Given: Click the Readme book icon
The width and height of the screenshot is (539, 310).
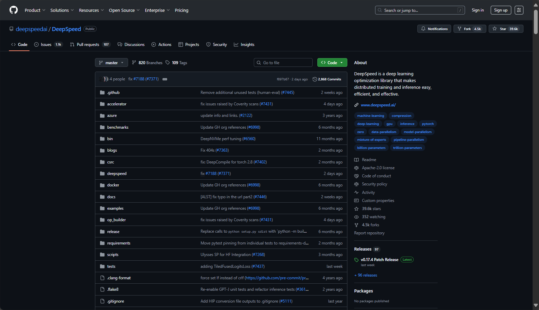Looking at the screenshot, I should point(356,160).
